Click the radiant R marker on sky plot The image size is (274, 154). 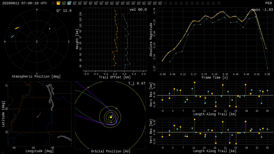50,29
